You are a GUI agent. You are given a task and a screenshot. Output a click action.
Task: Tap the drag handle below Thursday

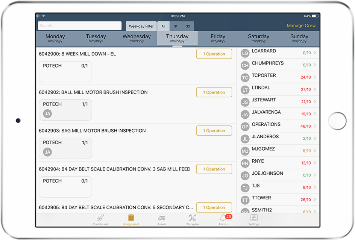177,46
